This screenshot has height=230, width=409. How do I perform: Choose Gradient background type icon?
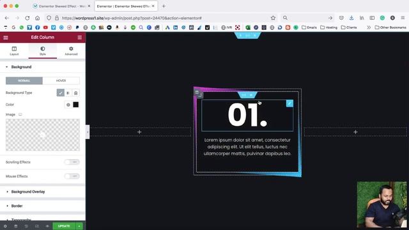(68, 93)
